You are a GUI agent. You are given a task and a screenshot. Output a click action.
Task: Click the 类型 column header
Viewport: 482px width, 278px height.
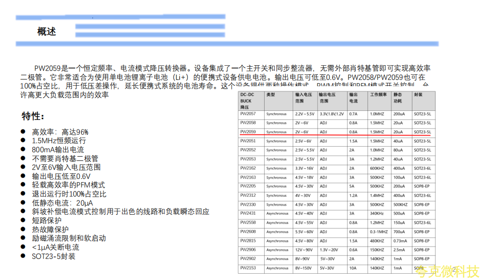[x=271, y=95]
